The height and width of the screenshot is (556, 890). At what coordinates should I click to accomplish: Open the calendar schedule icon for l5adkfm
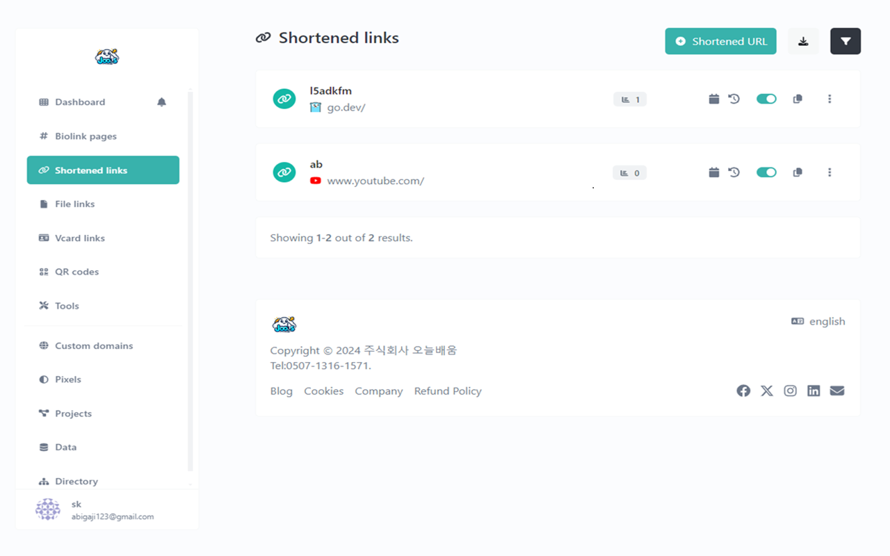pos(713,99)
